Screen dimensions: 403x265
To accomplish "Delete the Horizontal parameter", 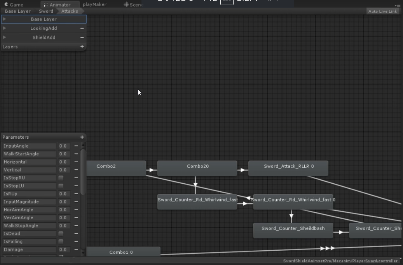I will [x=76, y=162].
